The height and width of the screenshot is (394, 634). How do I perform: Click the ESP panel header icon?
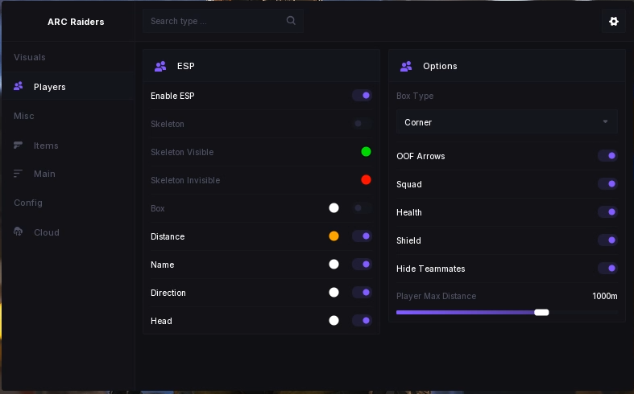(160, 66)
